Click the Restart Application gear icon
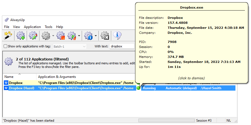The height and width of the screenshot is (125, 251). tap(72, 35)
